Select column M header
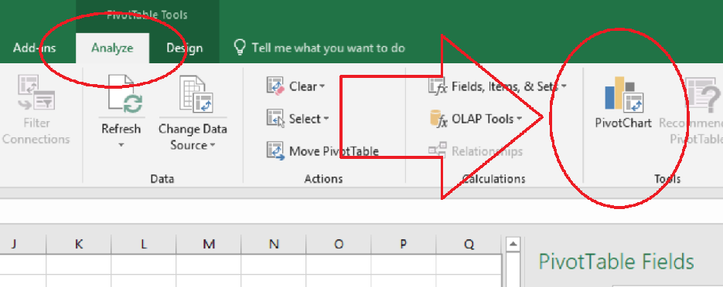This screenshot has height=287, width=723. (x=209, y=245)
